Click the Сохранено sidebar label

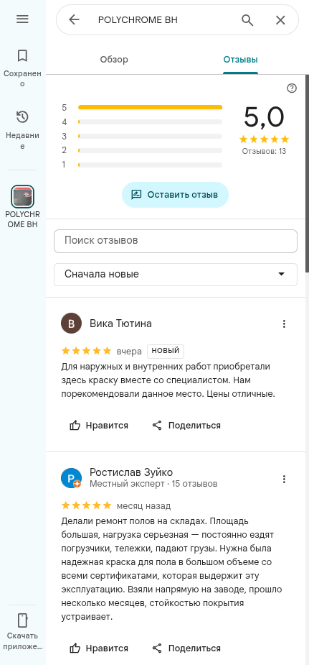coord(22,78)
